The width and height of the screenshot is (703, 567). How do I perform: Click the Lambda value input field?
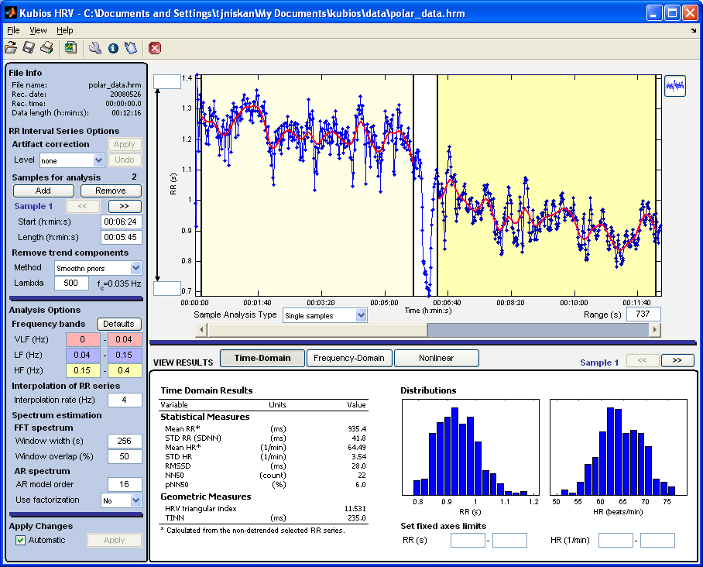pos(71,283)
